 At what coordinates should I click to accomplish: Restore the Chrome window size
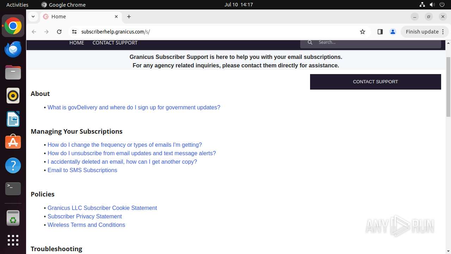point(429,17)
